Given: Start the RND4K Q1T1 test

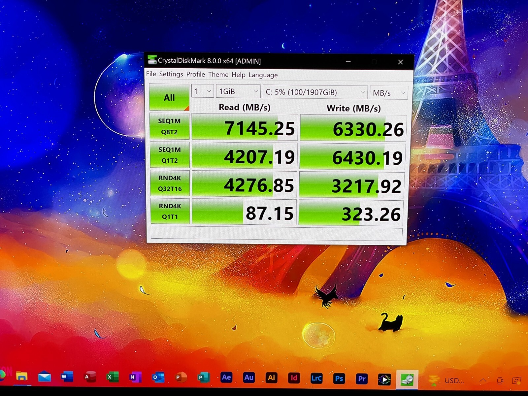Looking at the screenshot, I should coord(170,211).
